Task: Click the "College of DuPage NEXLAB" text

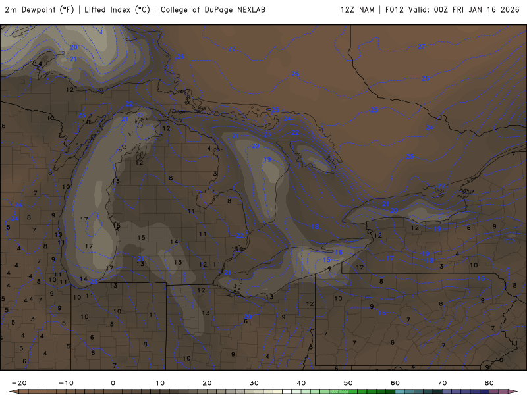Action: point(213,9)
